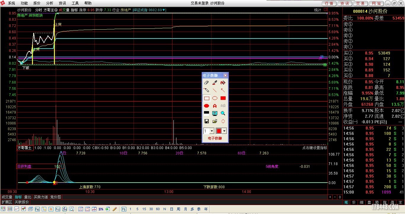This screenshot has height=214, width=405.
Task: Click the 方哥覆土 indicator label
Action: [25, 148]
